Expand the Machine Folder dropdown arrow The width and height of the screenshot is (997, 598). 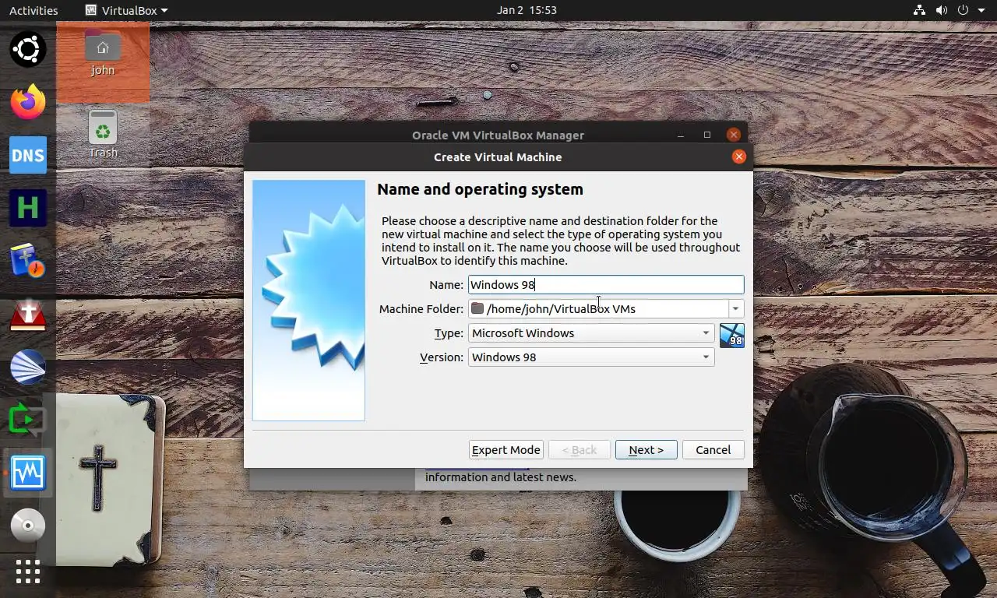735,309
